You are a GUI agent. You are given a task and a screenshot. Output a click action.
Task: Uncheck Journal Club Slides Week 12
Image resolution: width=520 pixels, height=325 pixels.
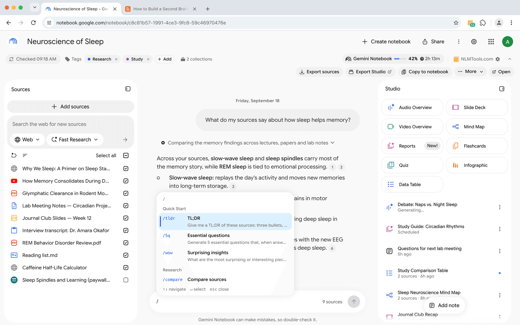pos(126,218)
